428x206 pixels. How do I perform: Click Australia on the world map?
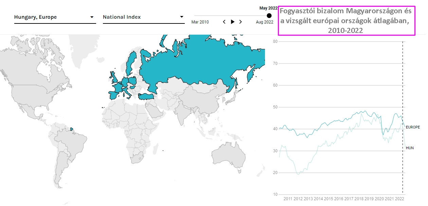(x=228, y=157)
